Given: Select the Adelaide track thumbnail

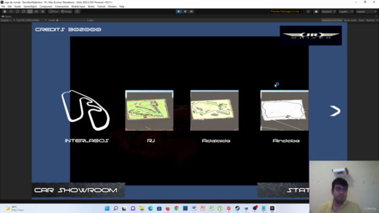Looking at the screenshot, I should (x=214, y=111).
